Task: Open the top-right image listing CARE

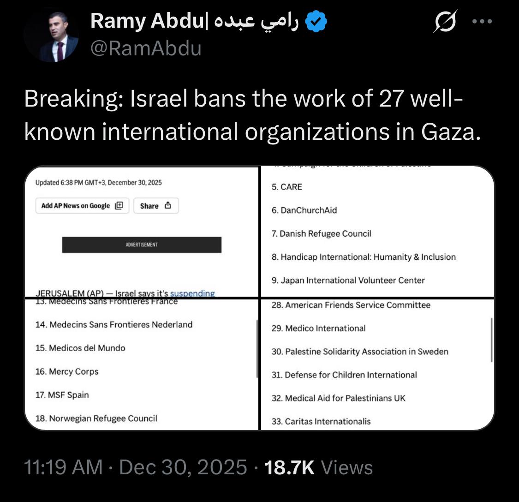Action: 377,231
